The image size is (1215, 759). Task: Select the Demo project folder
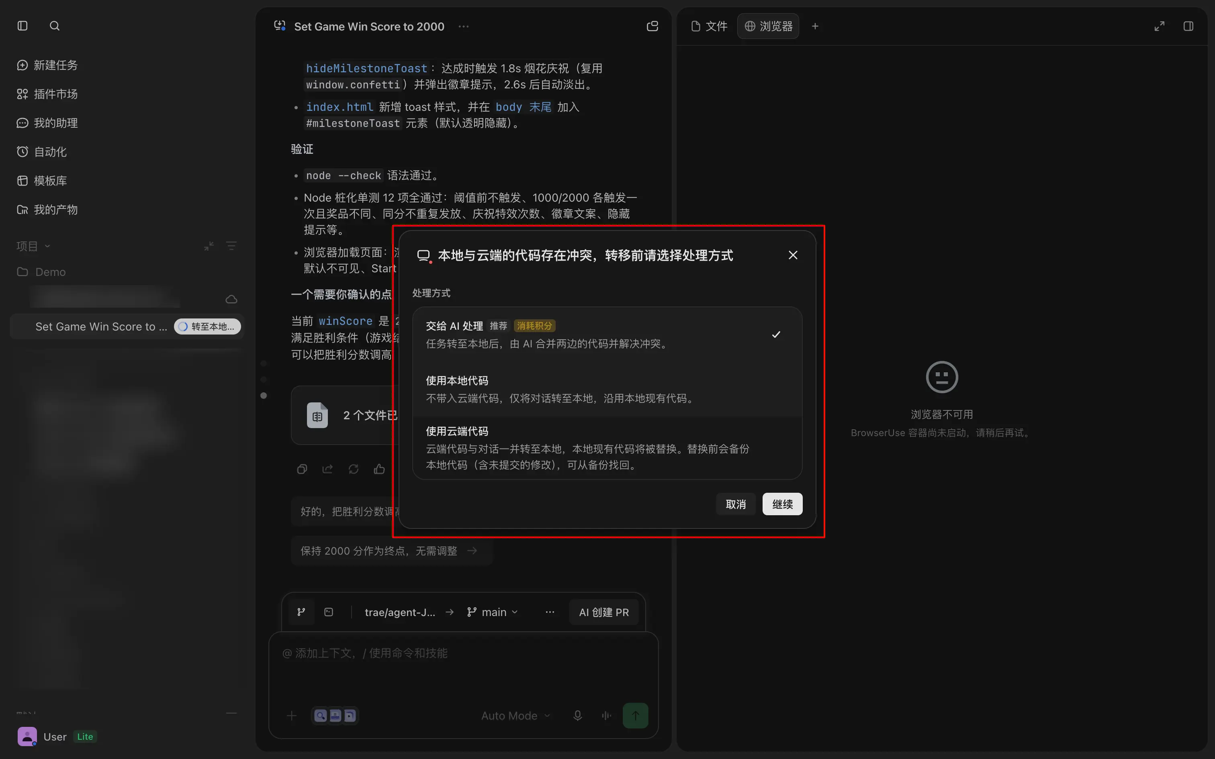pos(42,271)
